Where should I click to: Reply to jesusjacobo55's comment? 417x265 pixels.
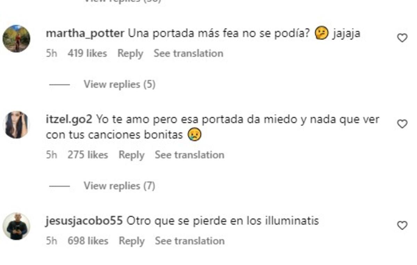pyautogui.click(x=131, y=241)
